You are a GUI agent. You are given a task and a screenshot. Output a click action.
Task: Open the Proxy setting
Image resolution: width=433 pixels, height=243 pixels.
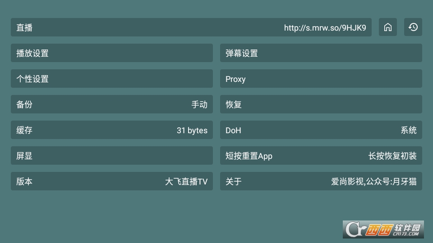[321, 78]
